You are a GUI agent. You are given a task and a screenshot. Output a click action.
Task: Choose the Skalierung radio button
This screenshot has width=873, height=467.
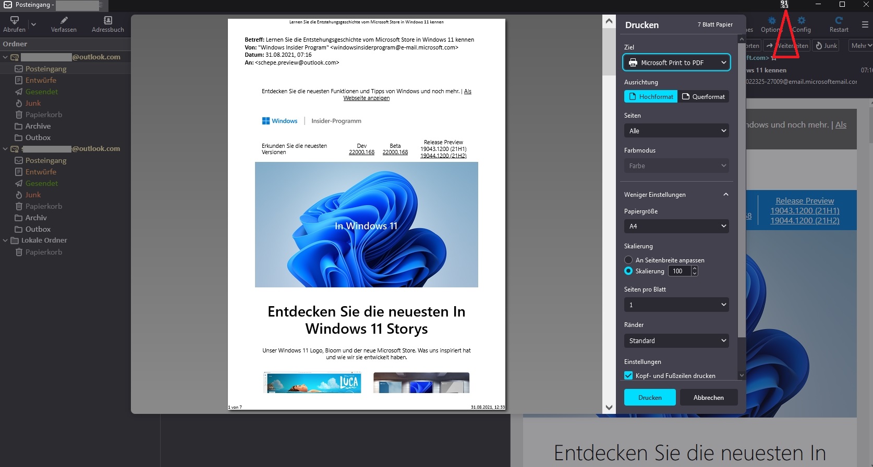tap(628, 271)
